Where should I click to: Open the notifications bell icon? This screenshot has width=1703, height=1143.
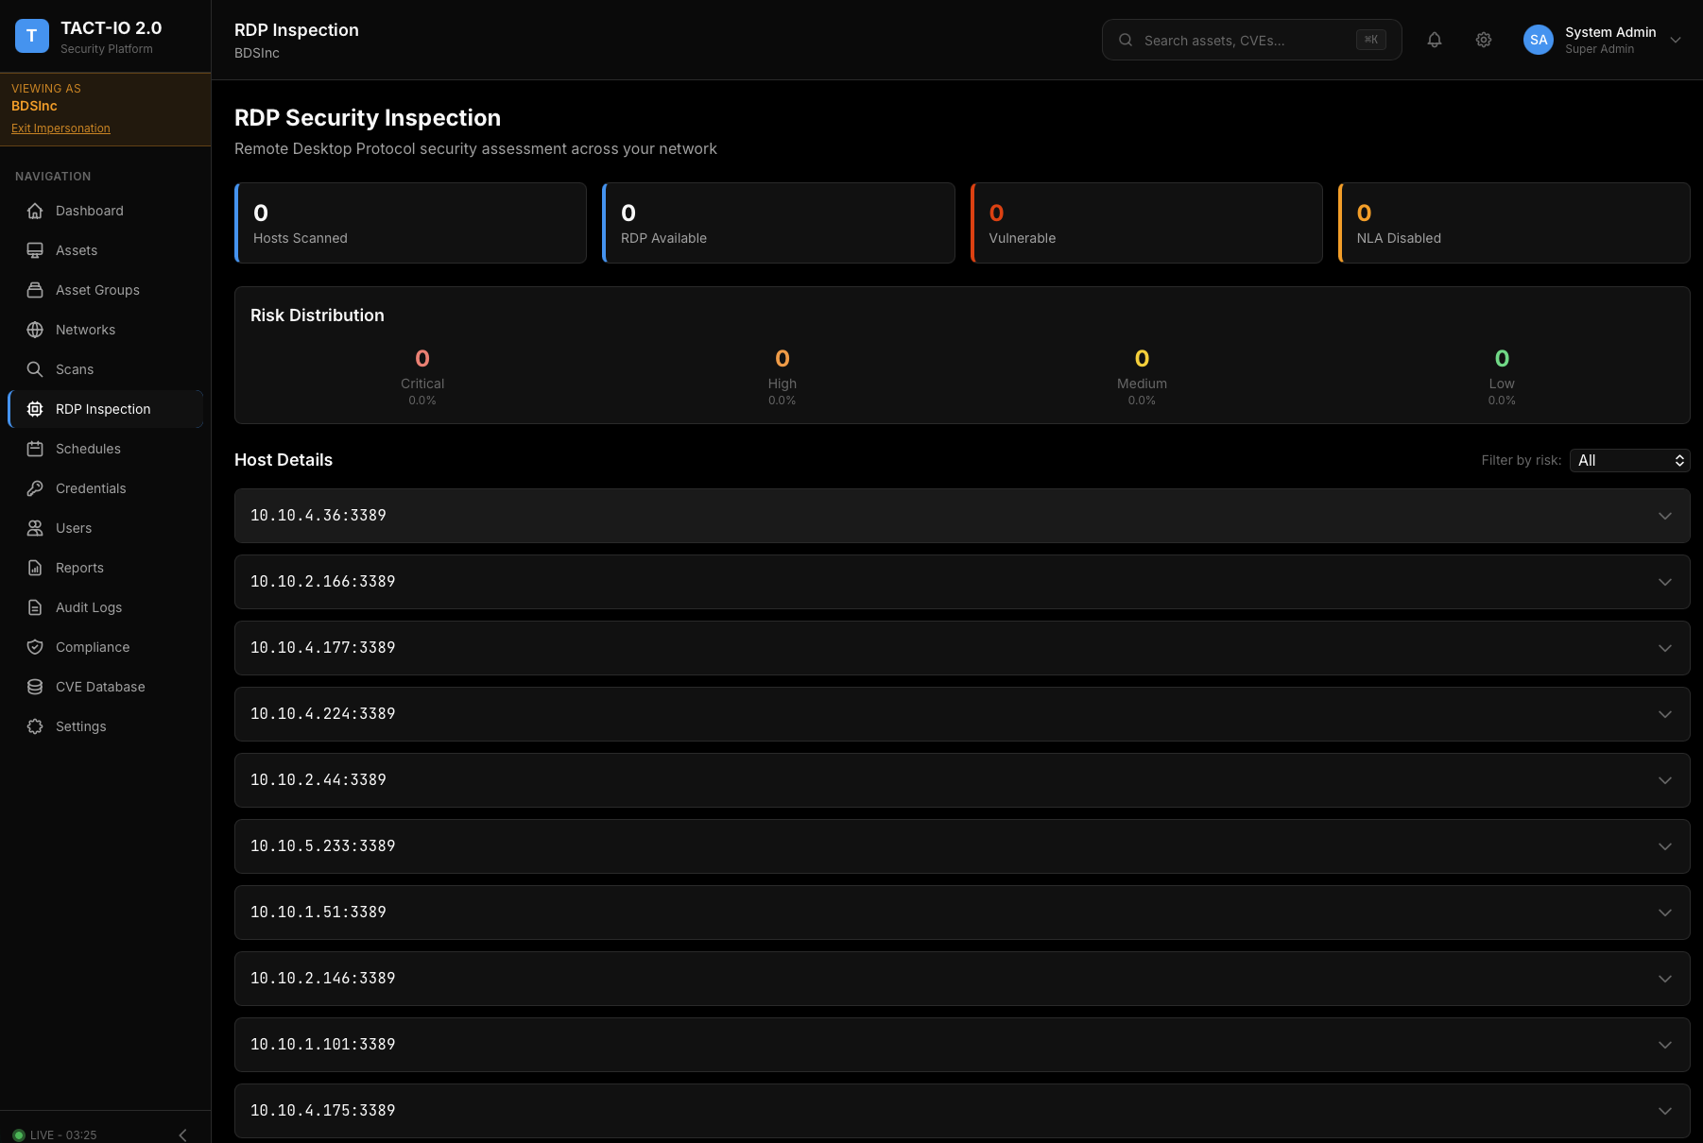coord(1434,40)
